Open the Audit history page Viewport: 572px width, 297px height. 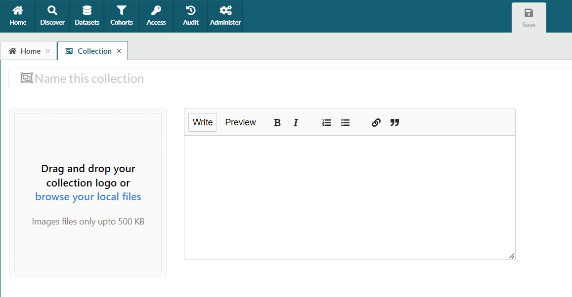[x=191, y=16]
